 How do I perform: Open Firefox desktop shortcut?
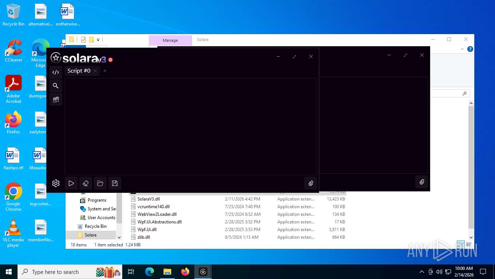pyautogui.click(x=13, y=123)
